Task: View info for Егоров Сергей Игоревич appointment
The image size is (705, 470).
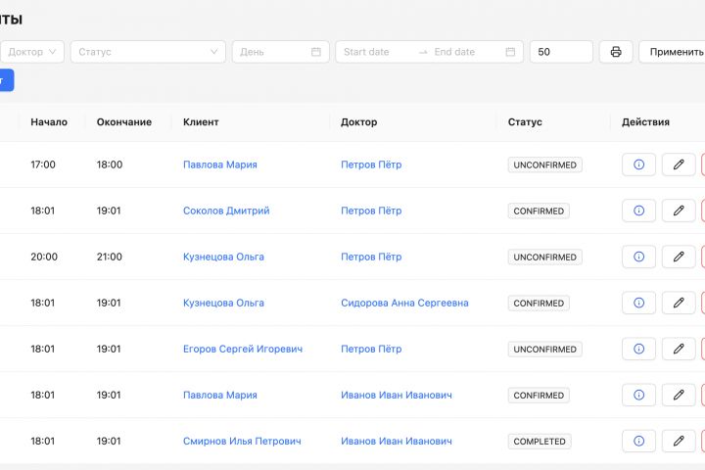Action: (x=638, y=349)
